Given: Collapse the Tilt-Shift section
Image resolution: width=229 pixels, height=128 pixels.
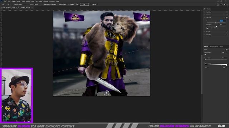Looking at the screenshot, I should coord(205,17).
